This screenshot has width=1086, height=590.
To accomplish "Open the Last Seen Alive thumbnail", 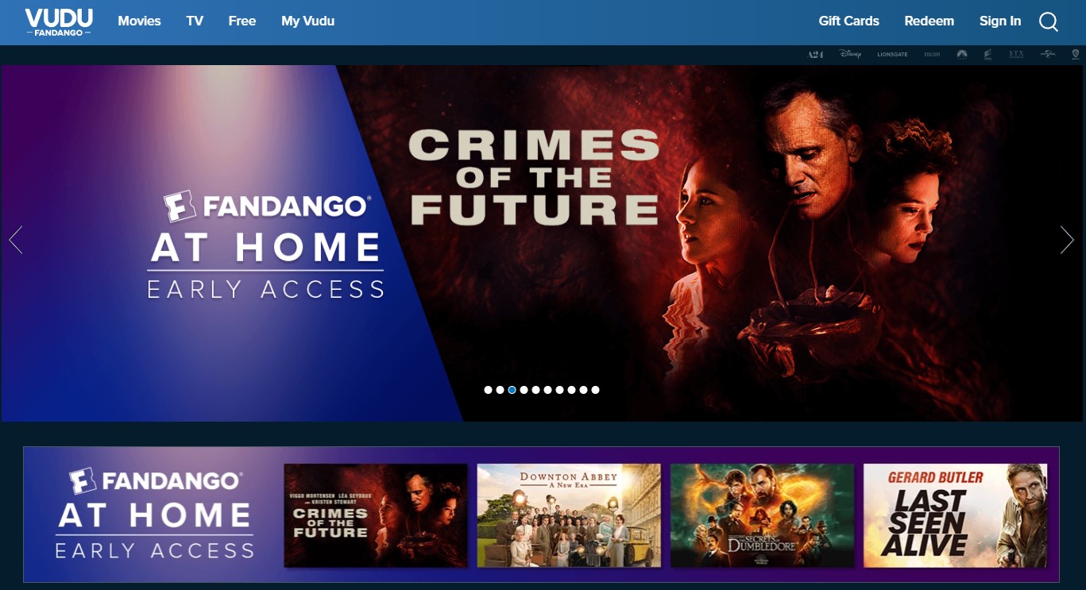I will pyautogui.click(x=956, y=515).
